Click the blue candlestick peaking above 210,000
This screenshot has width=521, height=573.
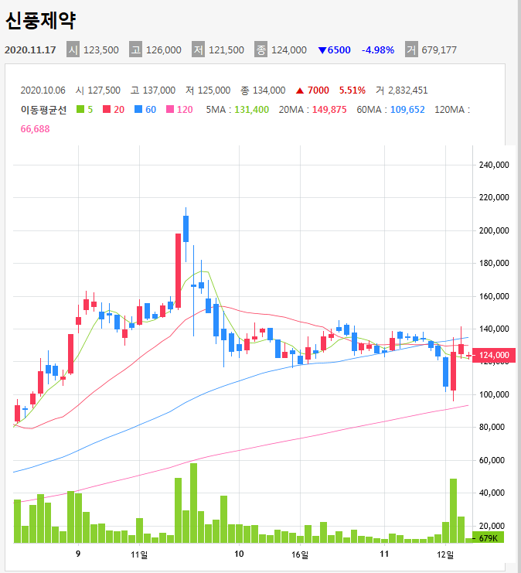pyautogui.click(x=186, y=229)
